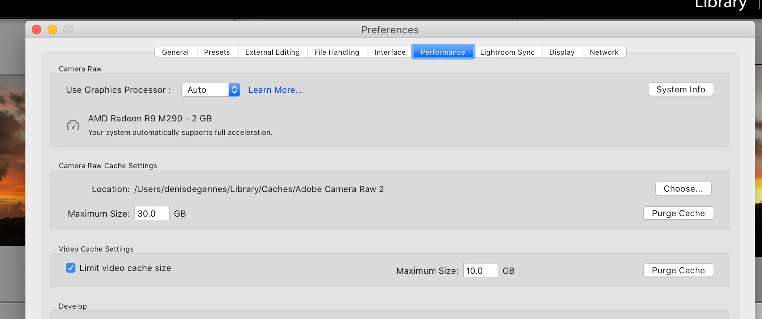Click the Performance tab
762x319 pixels.
coord(443,52)
